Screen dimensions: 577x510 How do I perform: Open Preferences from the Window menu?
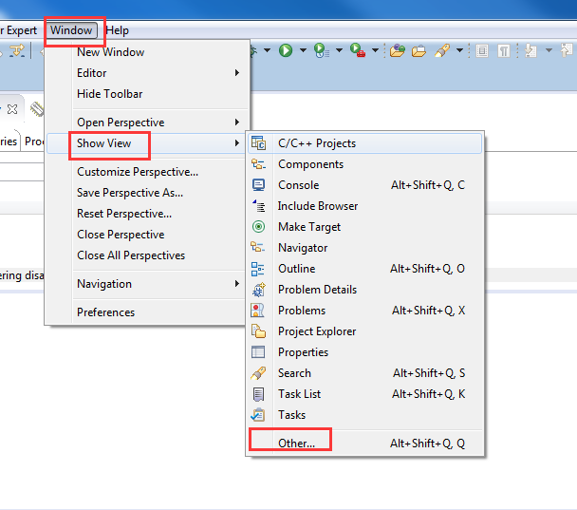point(147,312)
